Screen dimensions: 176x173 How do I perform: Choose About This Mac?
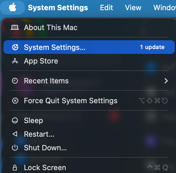[51, 28]
